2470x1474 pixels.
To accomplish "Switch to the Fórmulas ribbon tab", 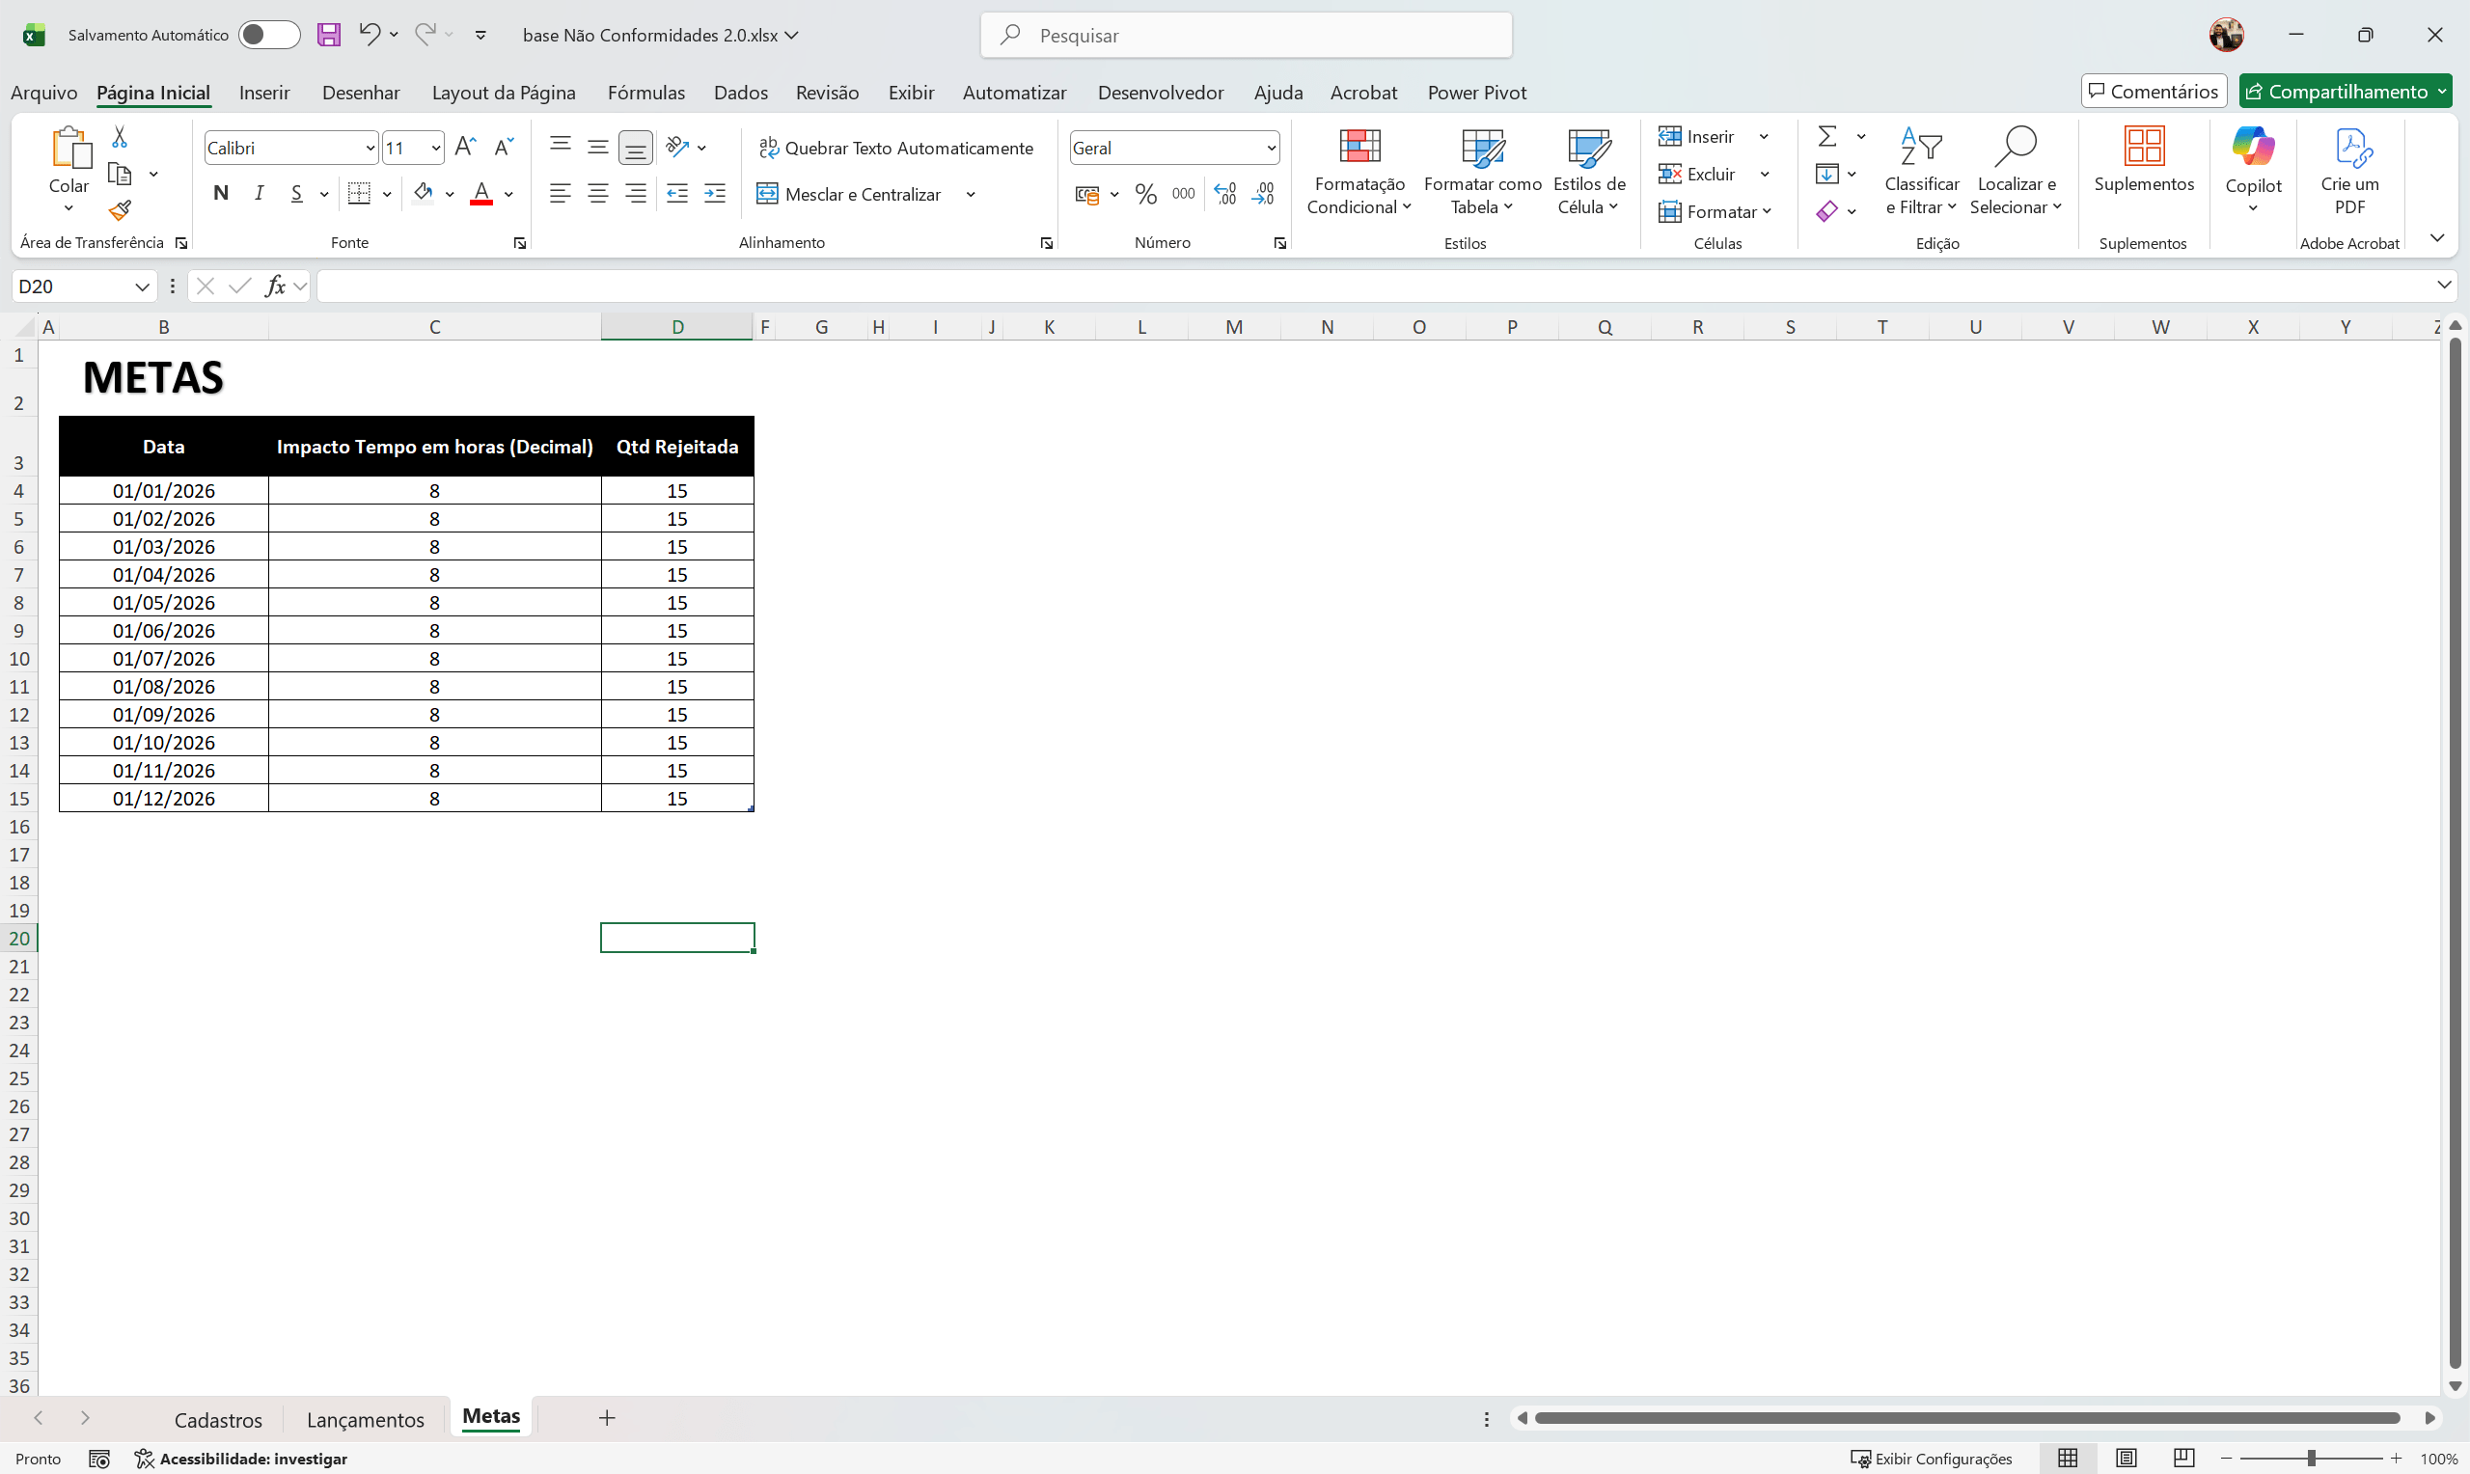I will pos(646,92).
